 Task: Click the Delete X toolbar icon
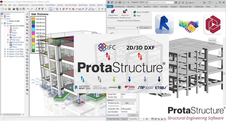pyautogui.click(x=46, y=9)
